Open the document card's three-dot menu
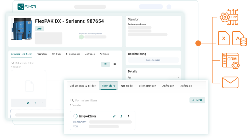This screenshot has width=247, height=140. click(42, 103)
